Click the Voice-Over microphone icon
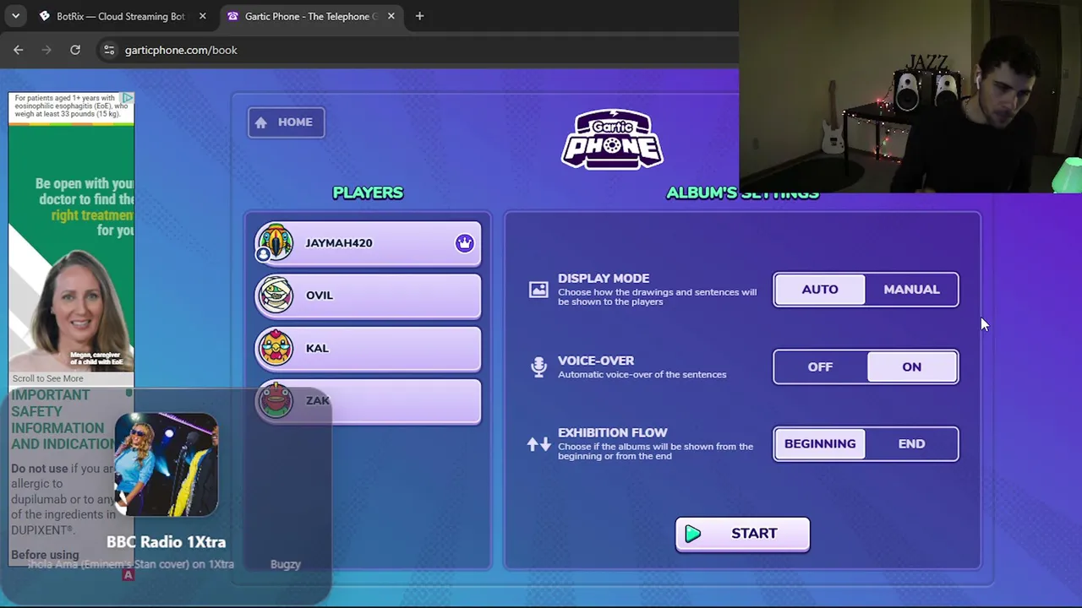1082x608 pixels. tap(538, 366)
